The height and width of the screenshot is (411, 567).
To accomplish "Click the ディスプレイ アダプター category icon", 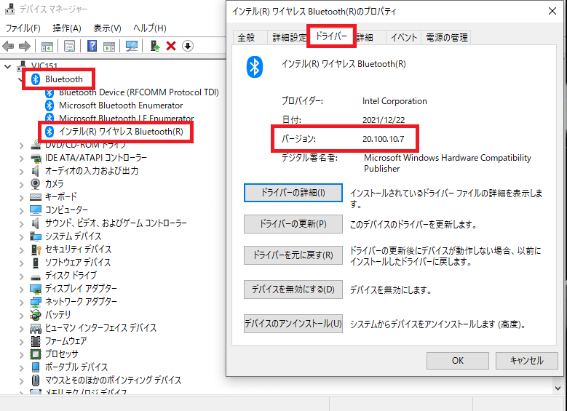I will pos(36,289).
